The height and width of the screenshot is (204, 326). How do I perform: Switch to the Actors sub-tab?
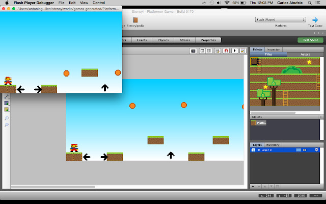coord(305,55)
